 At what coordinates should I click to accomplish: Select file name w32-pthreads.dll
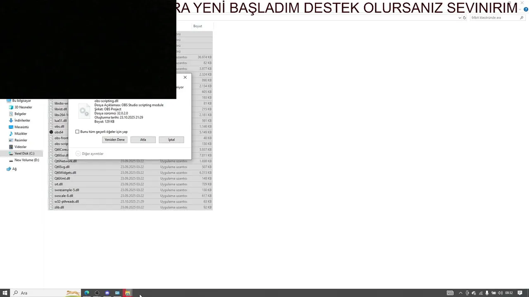[x=67, y=202]
